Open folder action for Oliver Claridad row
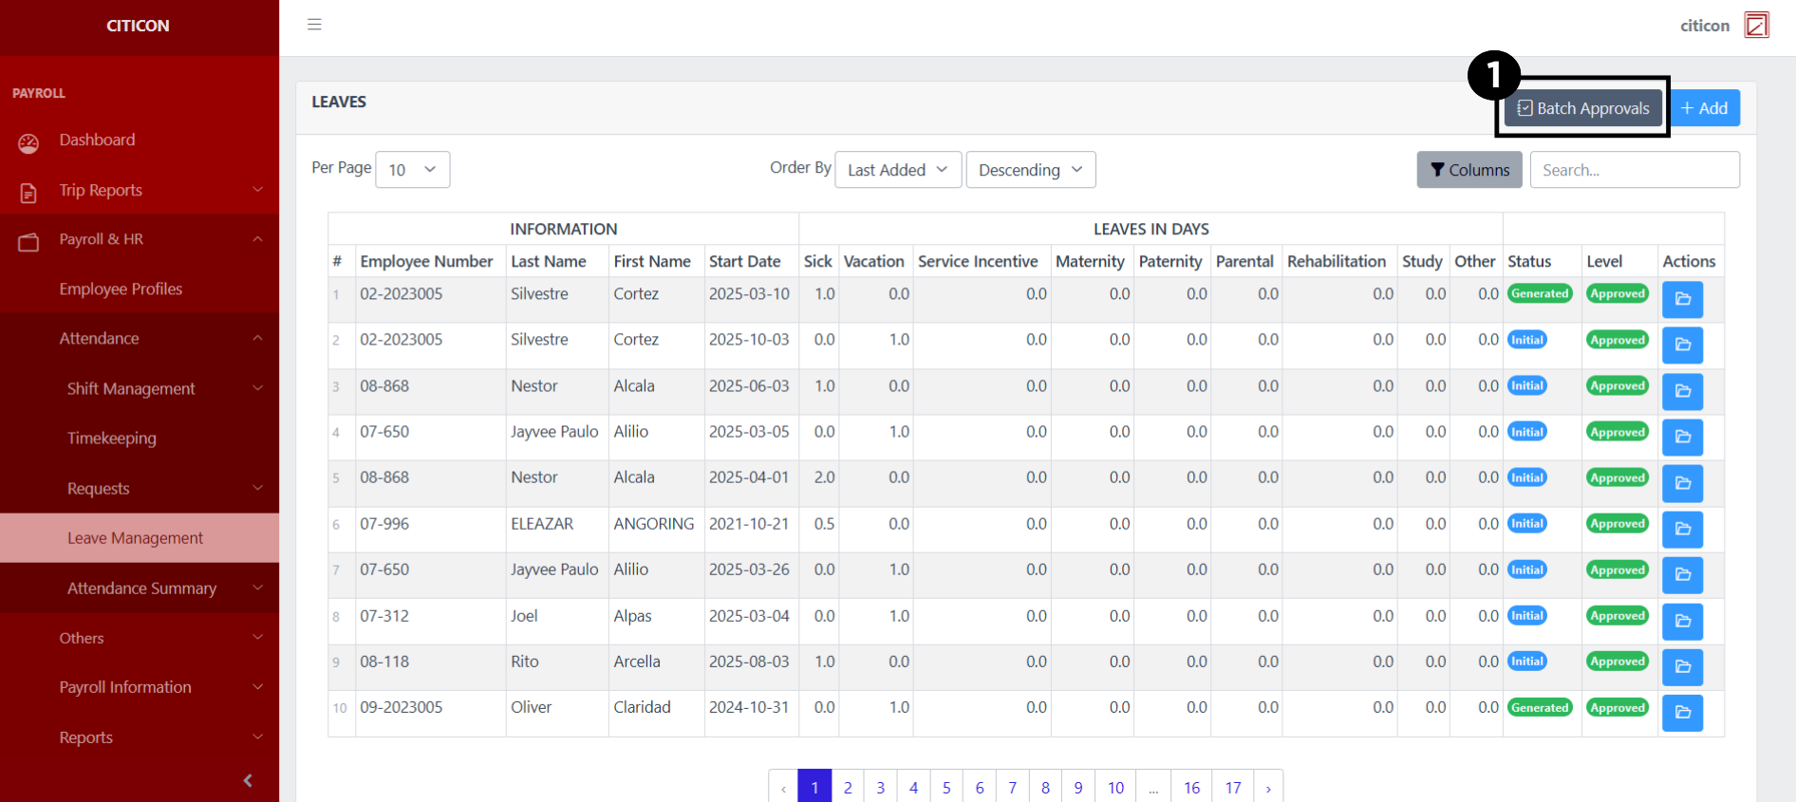Image resolution: width=1796 pixels, height=802 pixels. pos(1682,713)
